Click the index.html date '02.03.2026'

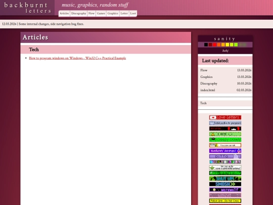244,90
